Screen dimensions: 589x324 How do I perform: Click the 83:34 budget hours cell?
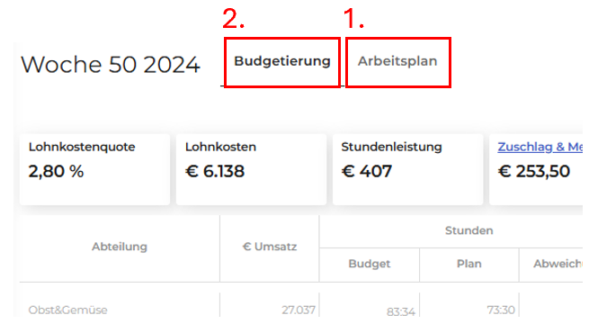(x=401, y=311)
